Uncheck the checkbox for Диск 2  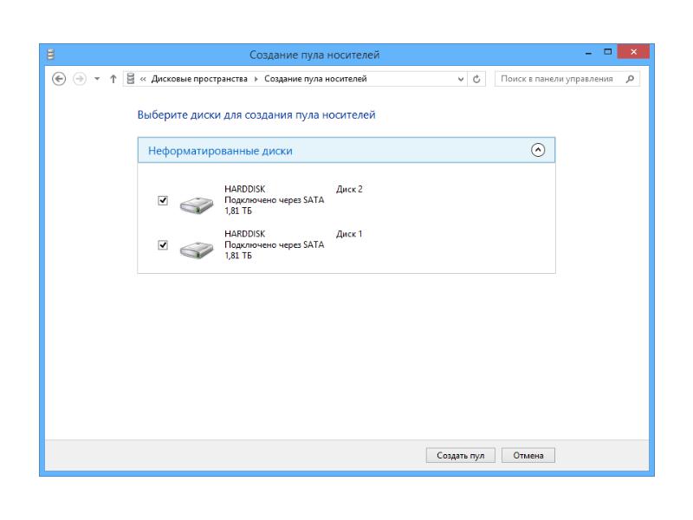click(x=163, y=200)
